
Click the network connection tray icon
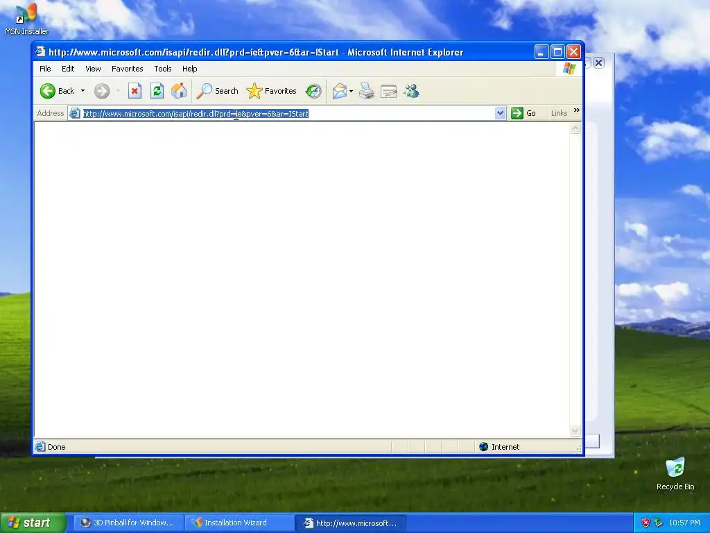coord(659,523)
